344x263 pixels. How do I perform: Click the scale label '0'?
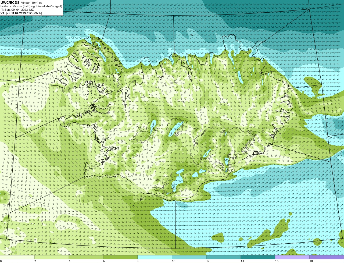(x=1, y=261)
